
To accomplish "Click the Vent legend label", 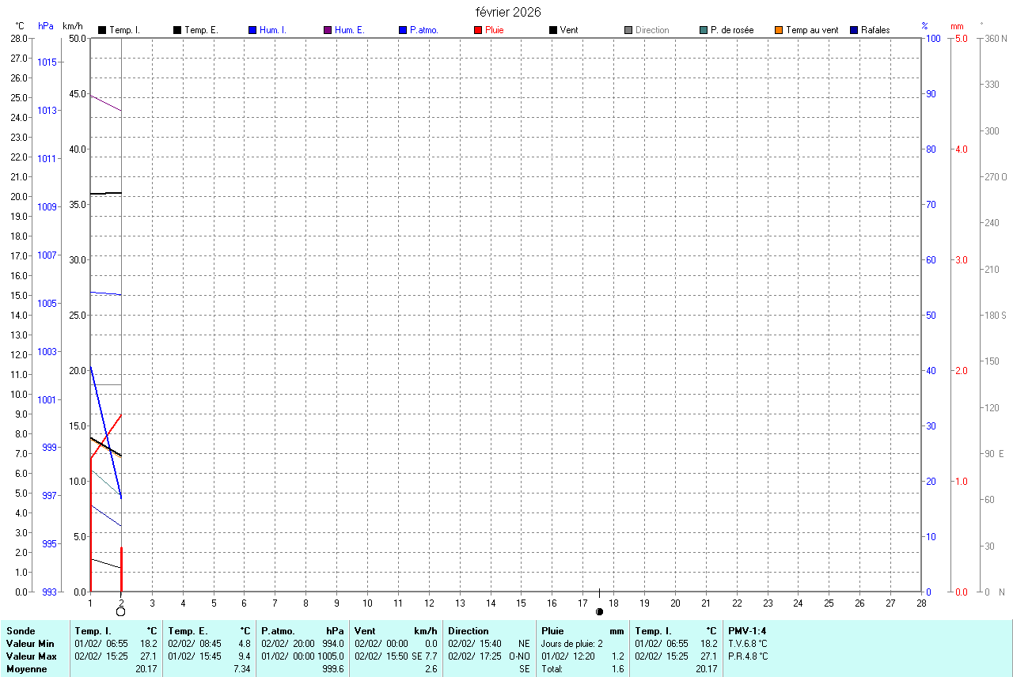I will 568,30.
